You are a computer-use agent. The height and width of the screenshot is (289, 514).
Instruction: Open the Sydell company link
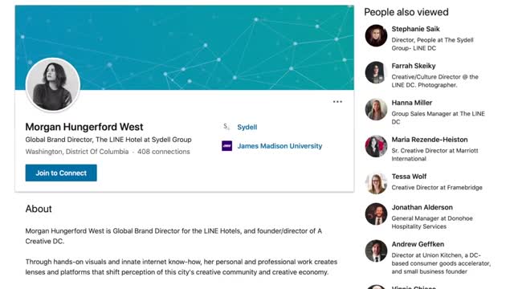(247, 127)
